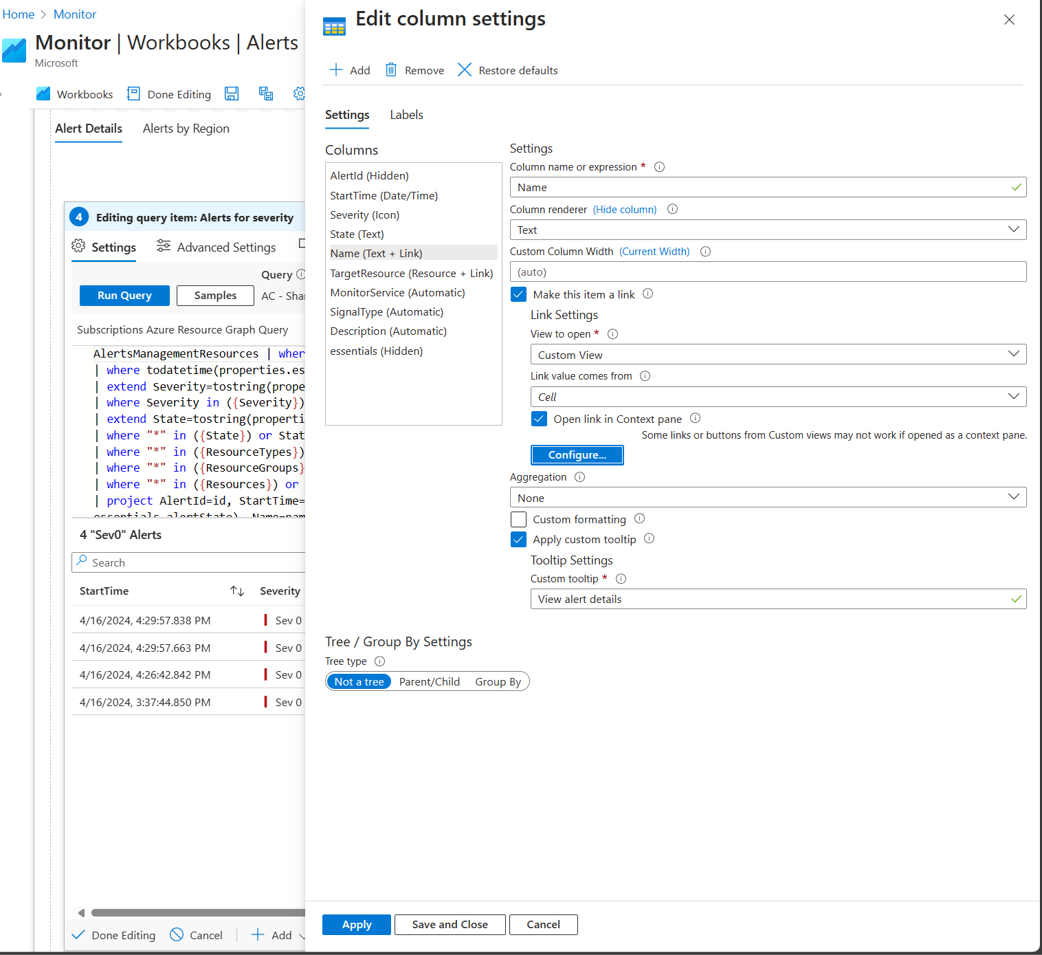The height and width of the screenshot is (955, 1042).
Task: Click Save and Close
Action: 450,925
